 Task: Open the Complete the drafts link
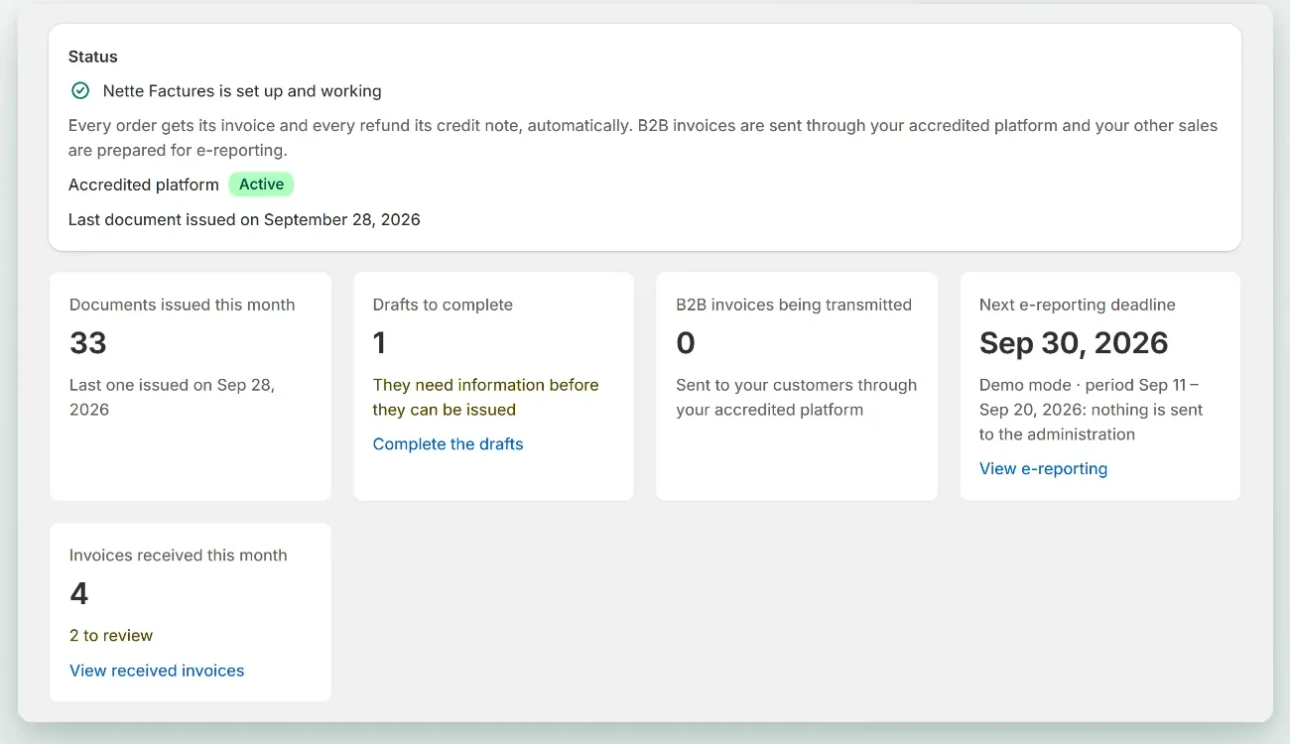(x=448, y=444)
